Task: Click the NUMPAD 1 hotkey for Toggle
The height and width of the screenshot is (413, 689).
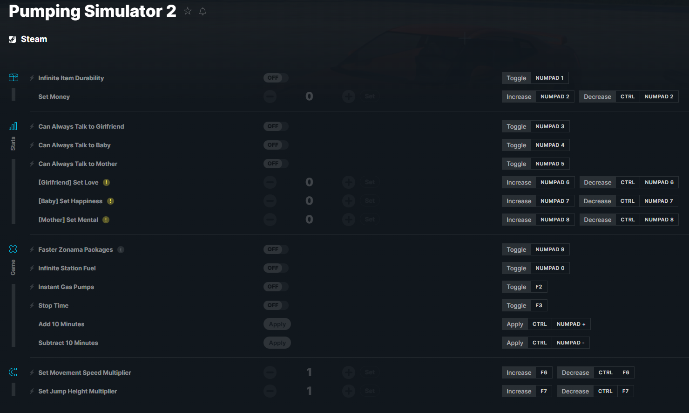Action: point(550,78)
